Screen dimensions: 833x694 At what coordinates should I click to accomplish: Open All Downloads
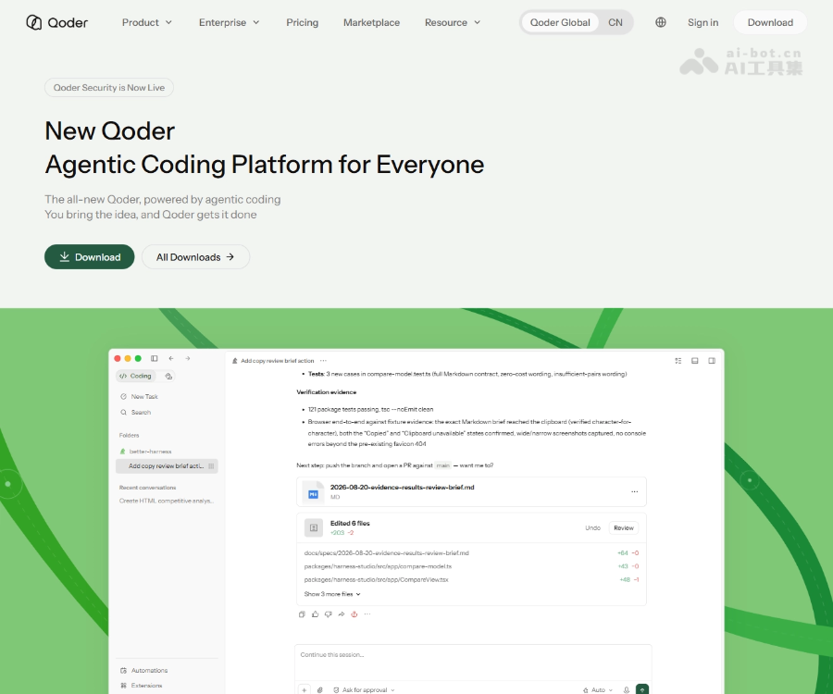point(195,257)
